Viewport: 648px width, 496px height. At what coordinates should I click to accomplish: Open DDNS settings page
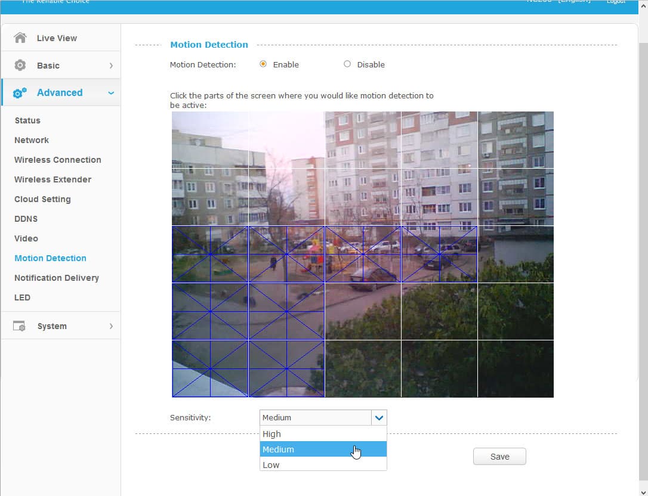click(26, 218)
